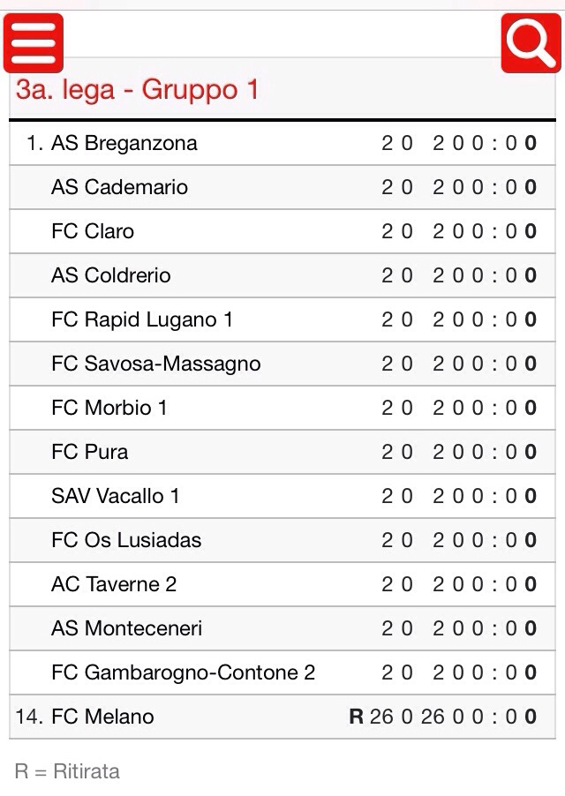
Task: Open the FC Pura row
Action: (282, 453)
